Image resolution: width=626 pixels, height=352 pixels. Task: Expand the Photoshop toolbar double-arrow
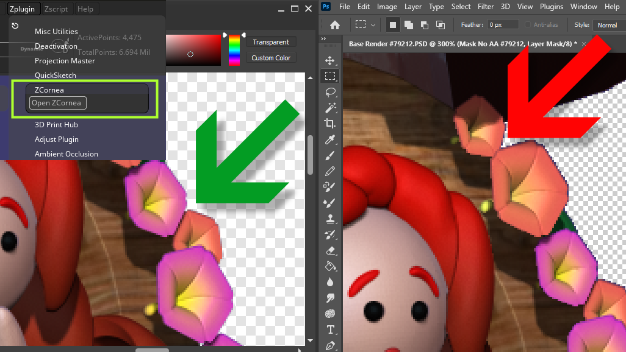click(x=323, y=38)
